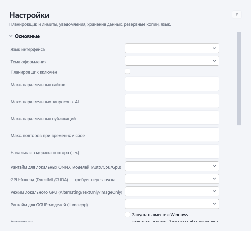Screen dimensions: 251x231
Task: Focus the Макс. параллельных запросов к AI field
Action: 172,101
